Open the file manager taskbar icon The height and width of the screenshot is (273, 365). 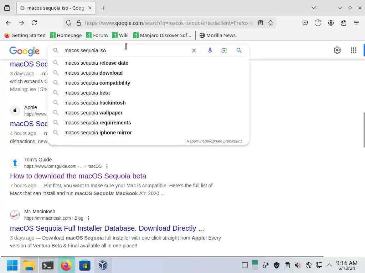click(x=29, y=265)
